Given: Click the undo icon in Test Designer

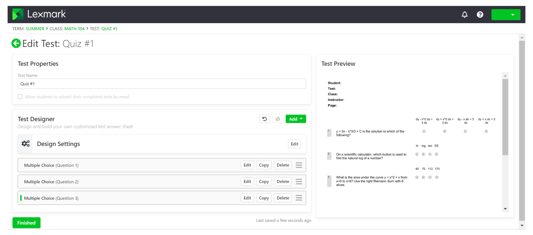Looking at the screenshot, I should pyautogui.click(x=264, y=119).
